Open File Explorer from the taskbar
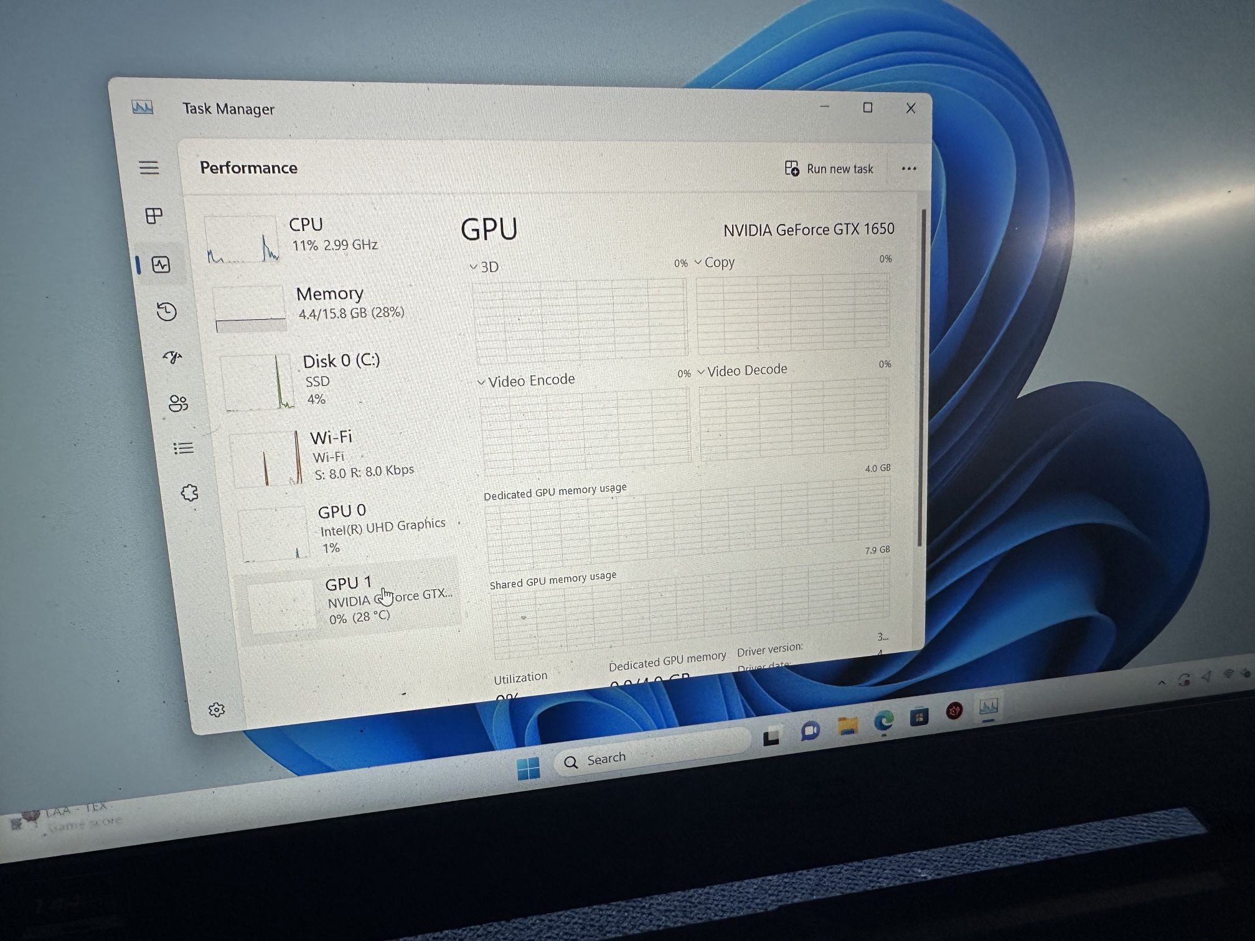 [x=848, y=726]
